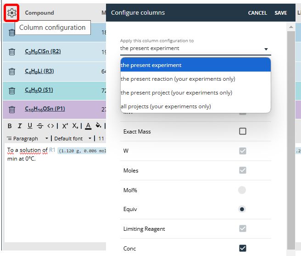The height and width of the screenshot is (256, 301).
Task: Toggle inline code formatting
Action: pos(50,126)
